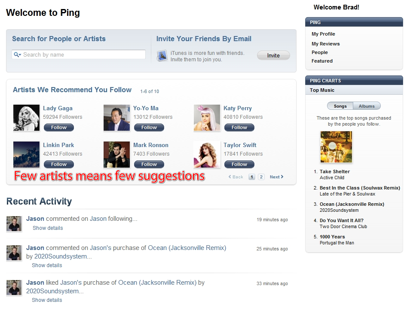Open My Profile in Ping menu

tap(323, 34)
